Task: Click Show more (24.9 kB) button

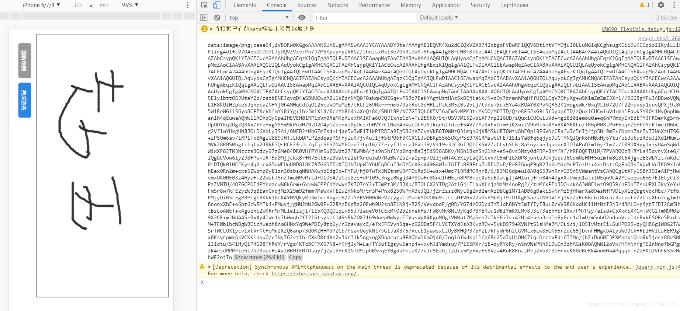Action: 259,257
